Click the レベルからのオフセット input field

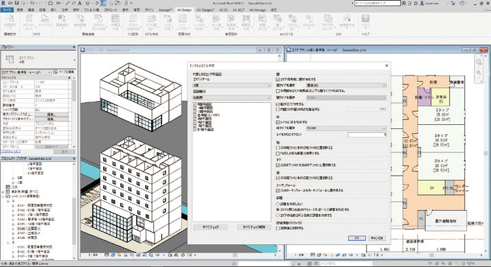point(367,135)
